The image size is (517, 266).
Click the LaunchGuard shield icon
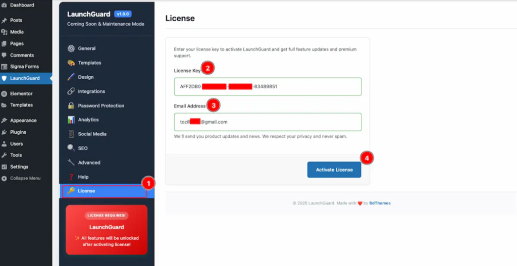pos(4,78)
